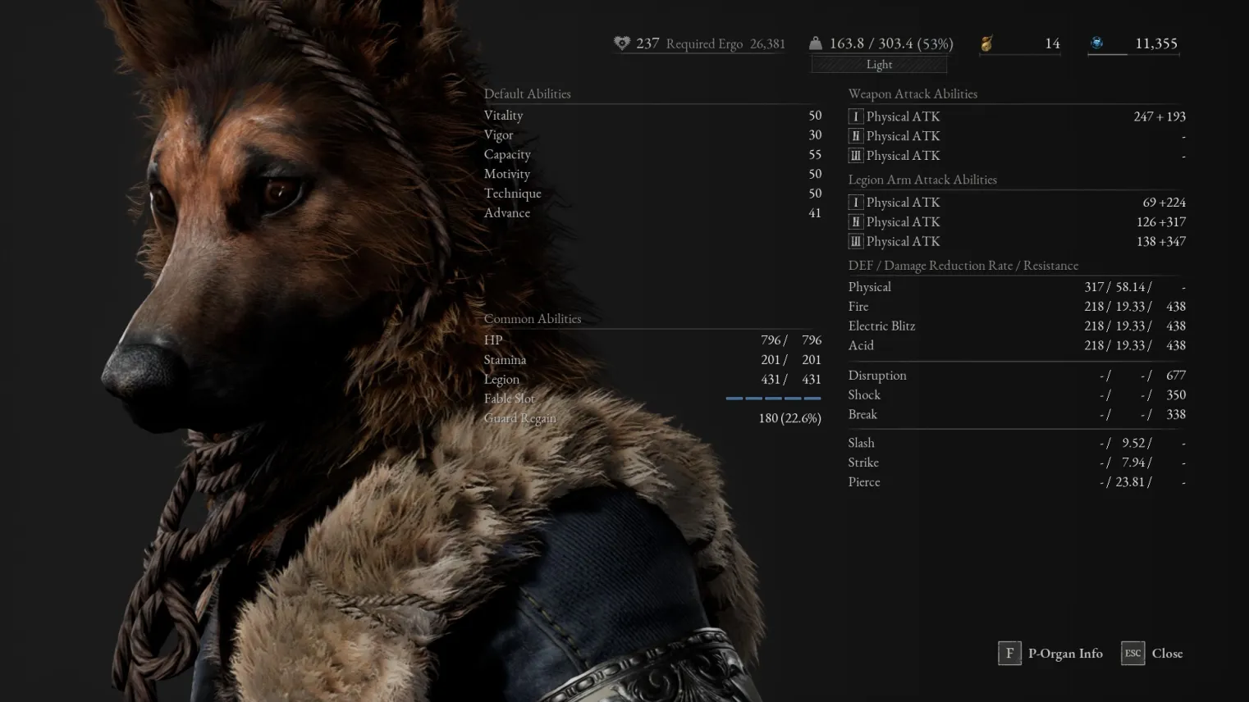Click the Ergo progress line under 11,355
This screenshot has height=702, width=1249.
pos(1133,55)
